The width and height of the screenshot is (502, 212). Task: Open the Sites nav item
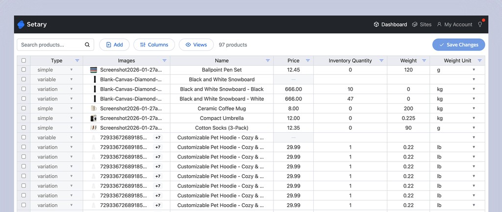(x=422, y=24)
